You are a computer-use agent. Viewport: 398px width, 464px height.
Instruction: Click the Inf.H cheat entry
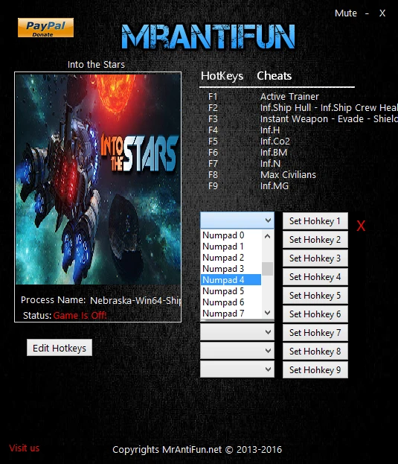click(x=270, y=130)
